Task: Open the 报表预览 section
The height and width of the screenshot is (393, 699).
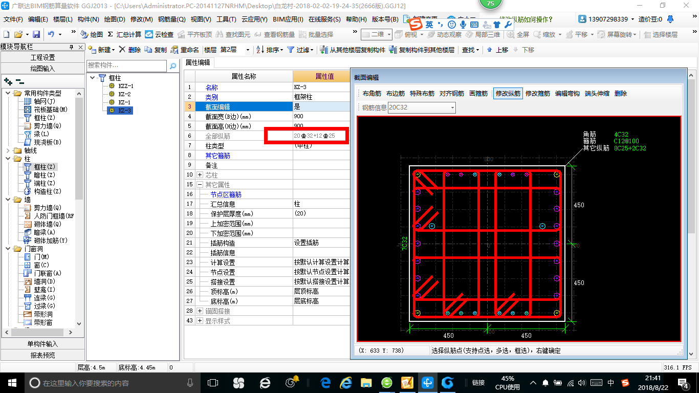Action: (42, 355)
